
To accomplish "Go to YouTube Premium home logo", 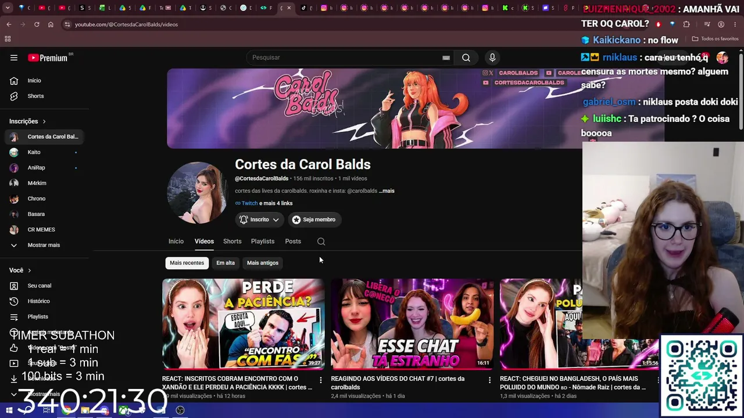I will pos(48,57).
